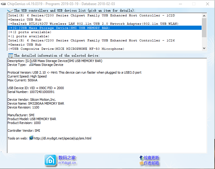Image resolution: width=215 pixels, height=169 pixels.
Task: Click the Serial Number 10072401000091 line
Action: [31, 92]
